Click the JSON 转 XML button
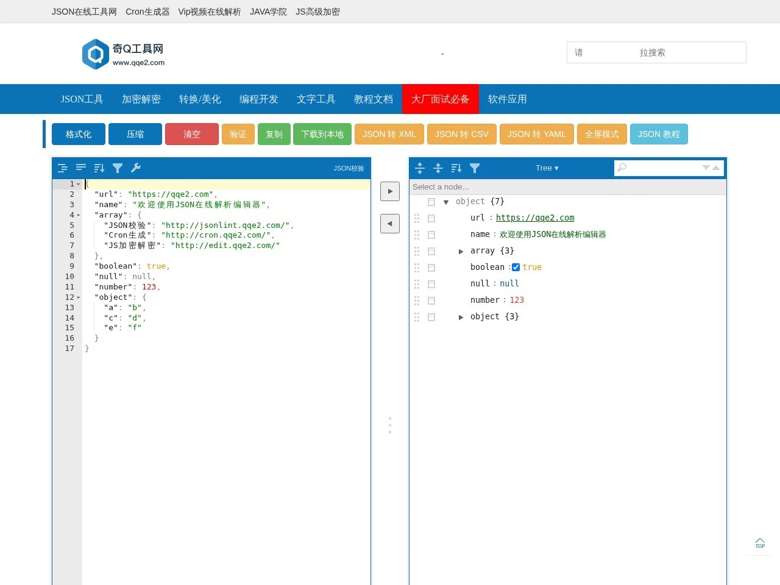 point(389,134)
